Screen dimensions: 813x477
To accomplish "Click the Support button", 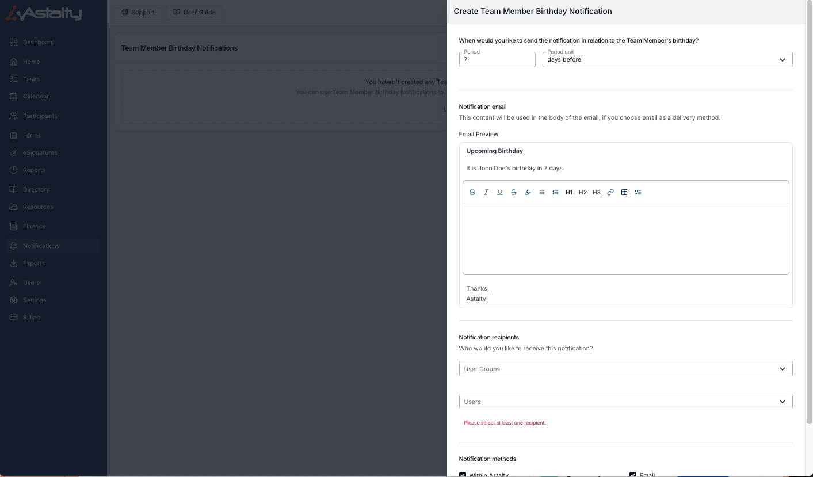I will pyautogui.click(x=138, y=12).
